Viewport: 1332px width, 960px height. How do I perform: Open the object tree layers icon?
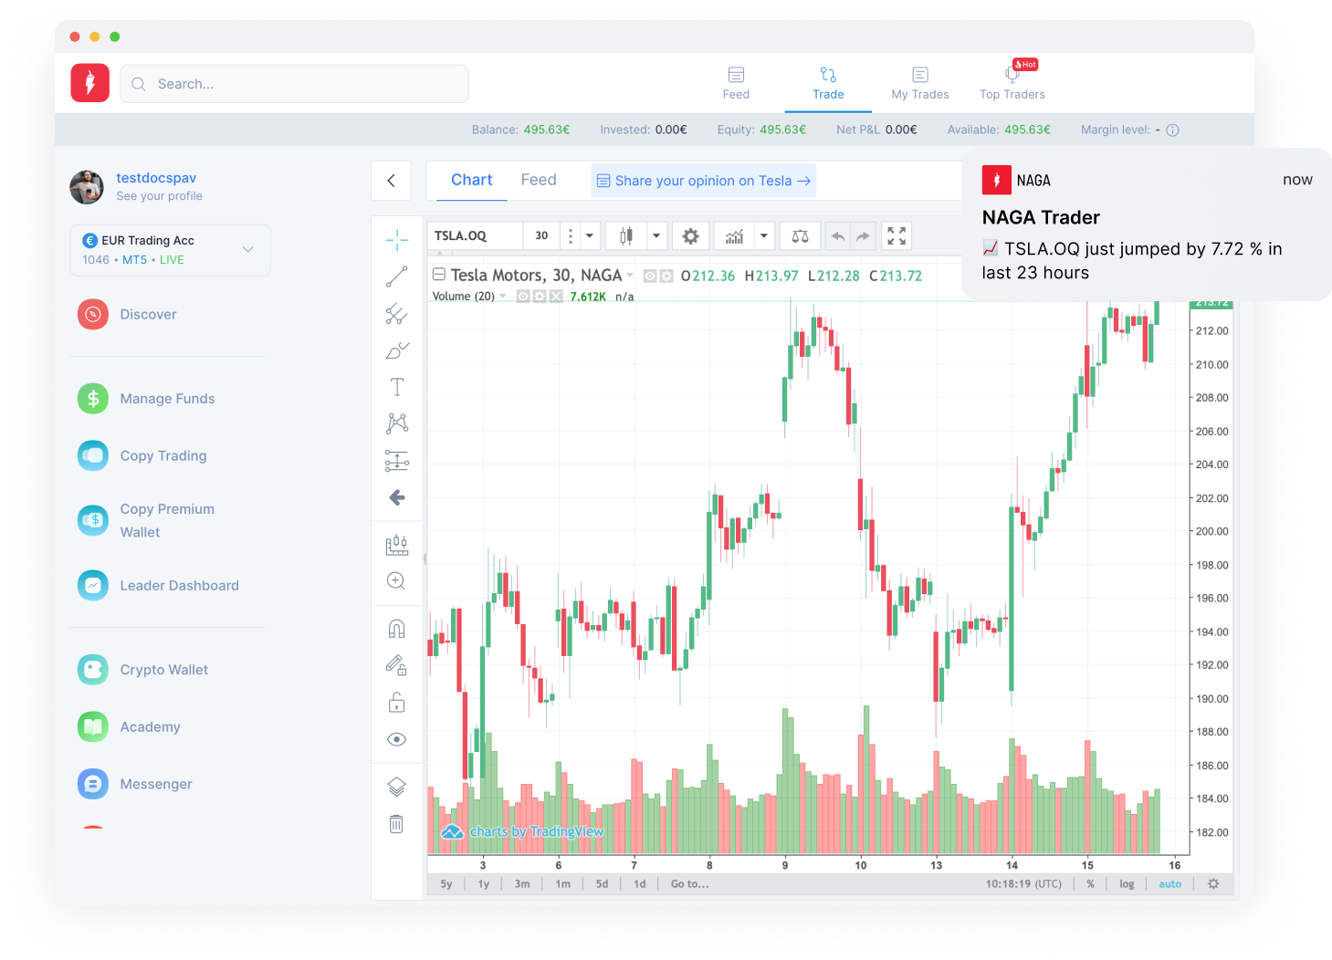point(396,787)
